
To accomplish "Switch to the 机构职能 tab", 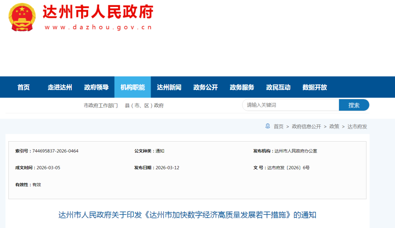I will pyautogui.click(x=132, y=87).
